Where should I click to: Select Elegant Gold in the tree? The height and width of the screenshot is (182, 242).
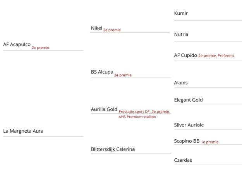pyautogui.click(x=188, y=100)
